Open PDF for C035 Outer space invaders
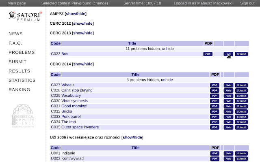This screenshot has width=260, height=162. pyautogui.click(x=214, y=127)
